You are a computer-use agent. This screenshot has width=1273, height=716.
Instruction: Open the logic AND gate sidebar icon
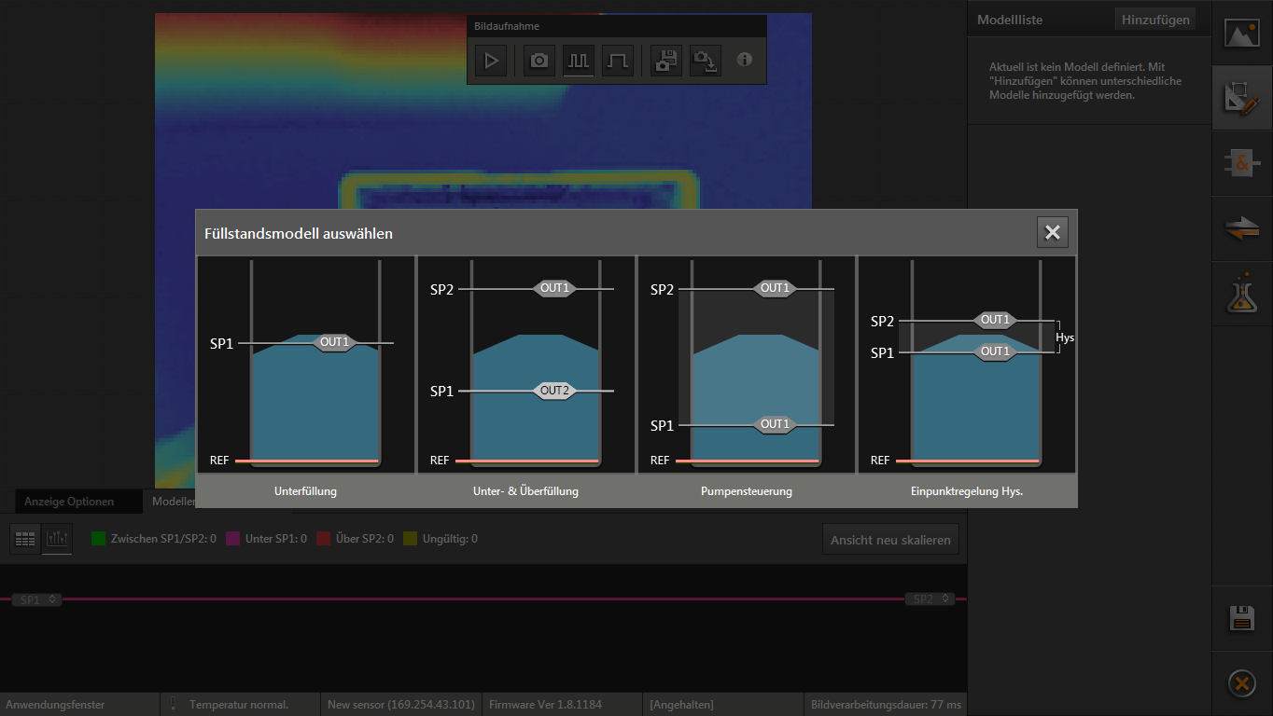(x=1241, y=164)
